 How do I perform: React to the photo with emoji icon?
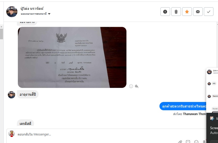131,86
